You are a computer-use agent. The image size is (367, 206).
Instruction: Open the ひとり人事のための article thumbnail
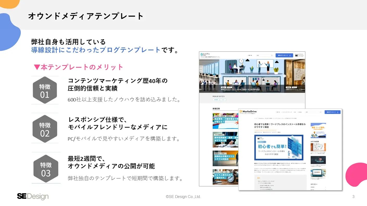coord(225,177)
